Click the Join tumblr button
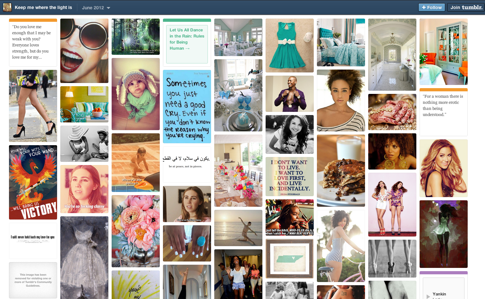The height and width of the screenshot is (299, 485). tap(466, 7)
